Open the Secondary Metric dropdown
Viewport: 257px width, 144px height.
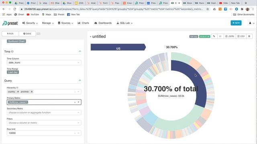[44, 113]
